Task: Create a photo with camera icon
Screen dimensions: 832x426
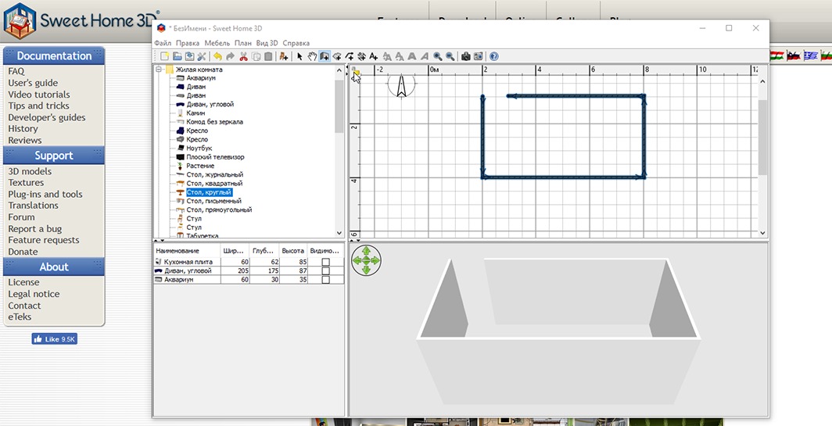Action: (466, 56)
